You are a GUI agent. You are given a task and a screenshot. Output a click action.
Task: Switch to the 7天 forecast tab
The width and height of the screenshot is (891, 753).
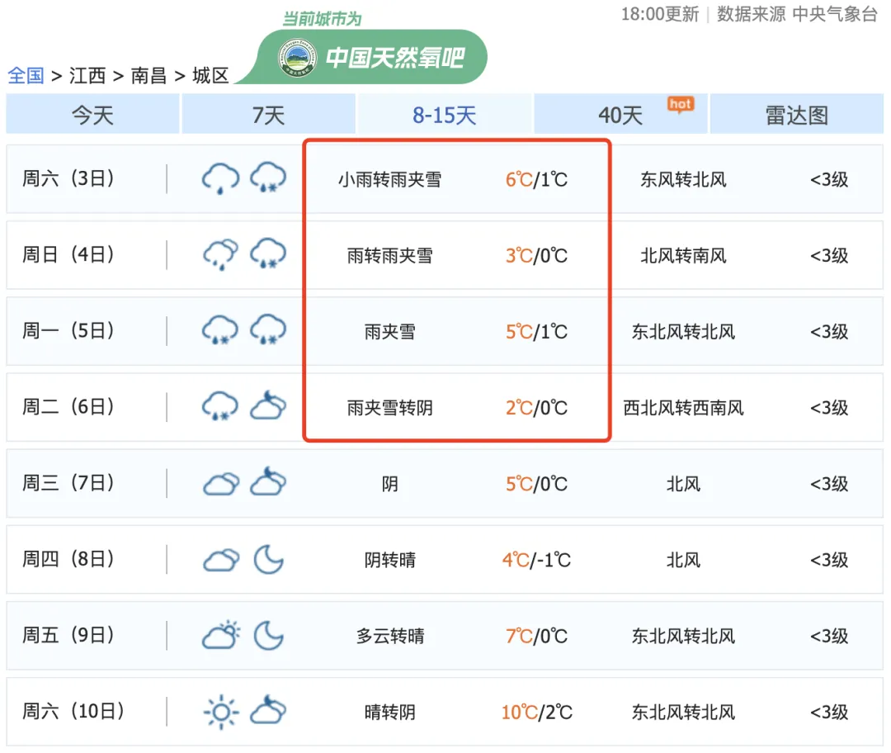coord(268,115)
